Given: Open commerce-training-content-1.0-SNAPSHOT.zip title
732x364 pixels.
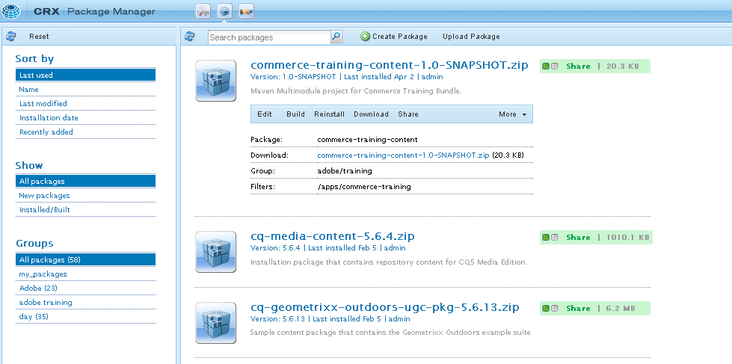Looking at the screenshot, I should (390, 65).
